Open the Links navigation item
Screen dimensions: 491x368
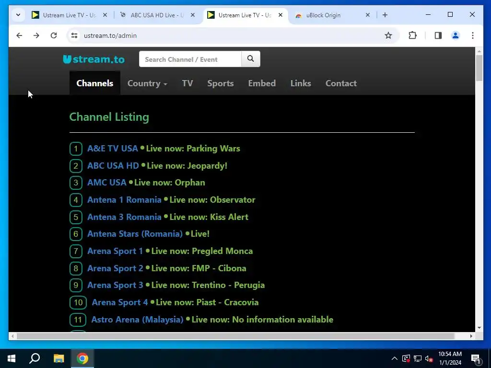(x=301, y=83)
